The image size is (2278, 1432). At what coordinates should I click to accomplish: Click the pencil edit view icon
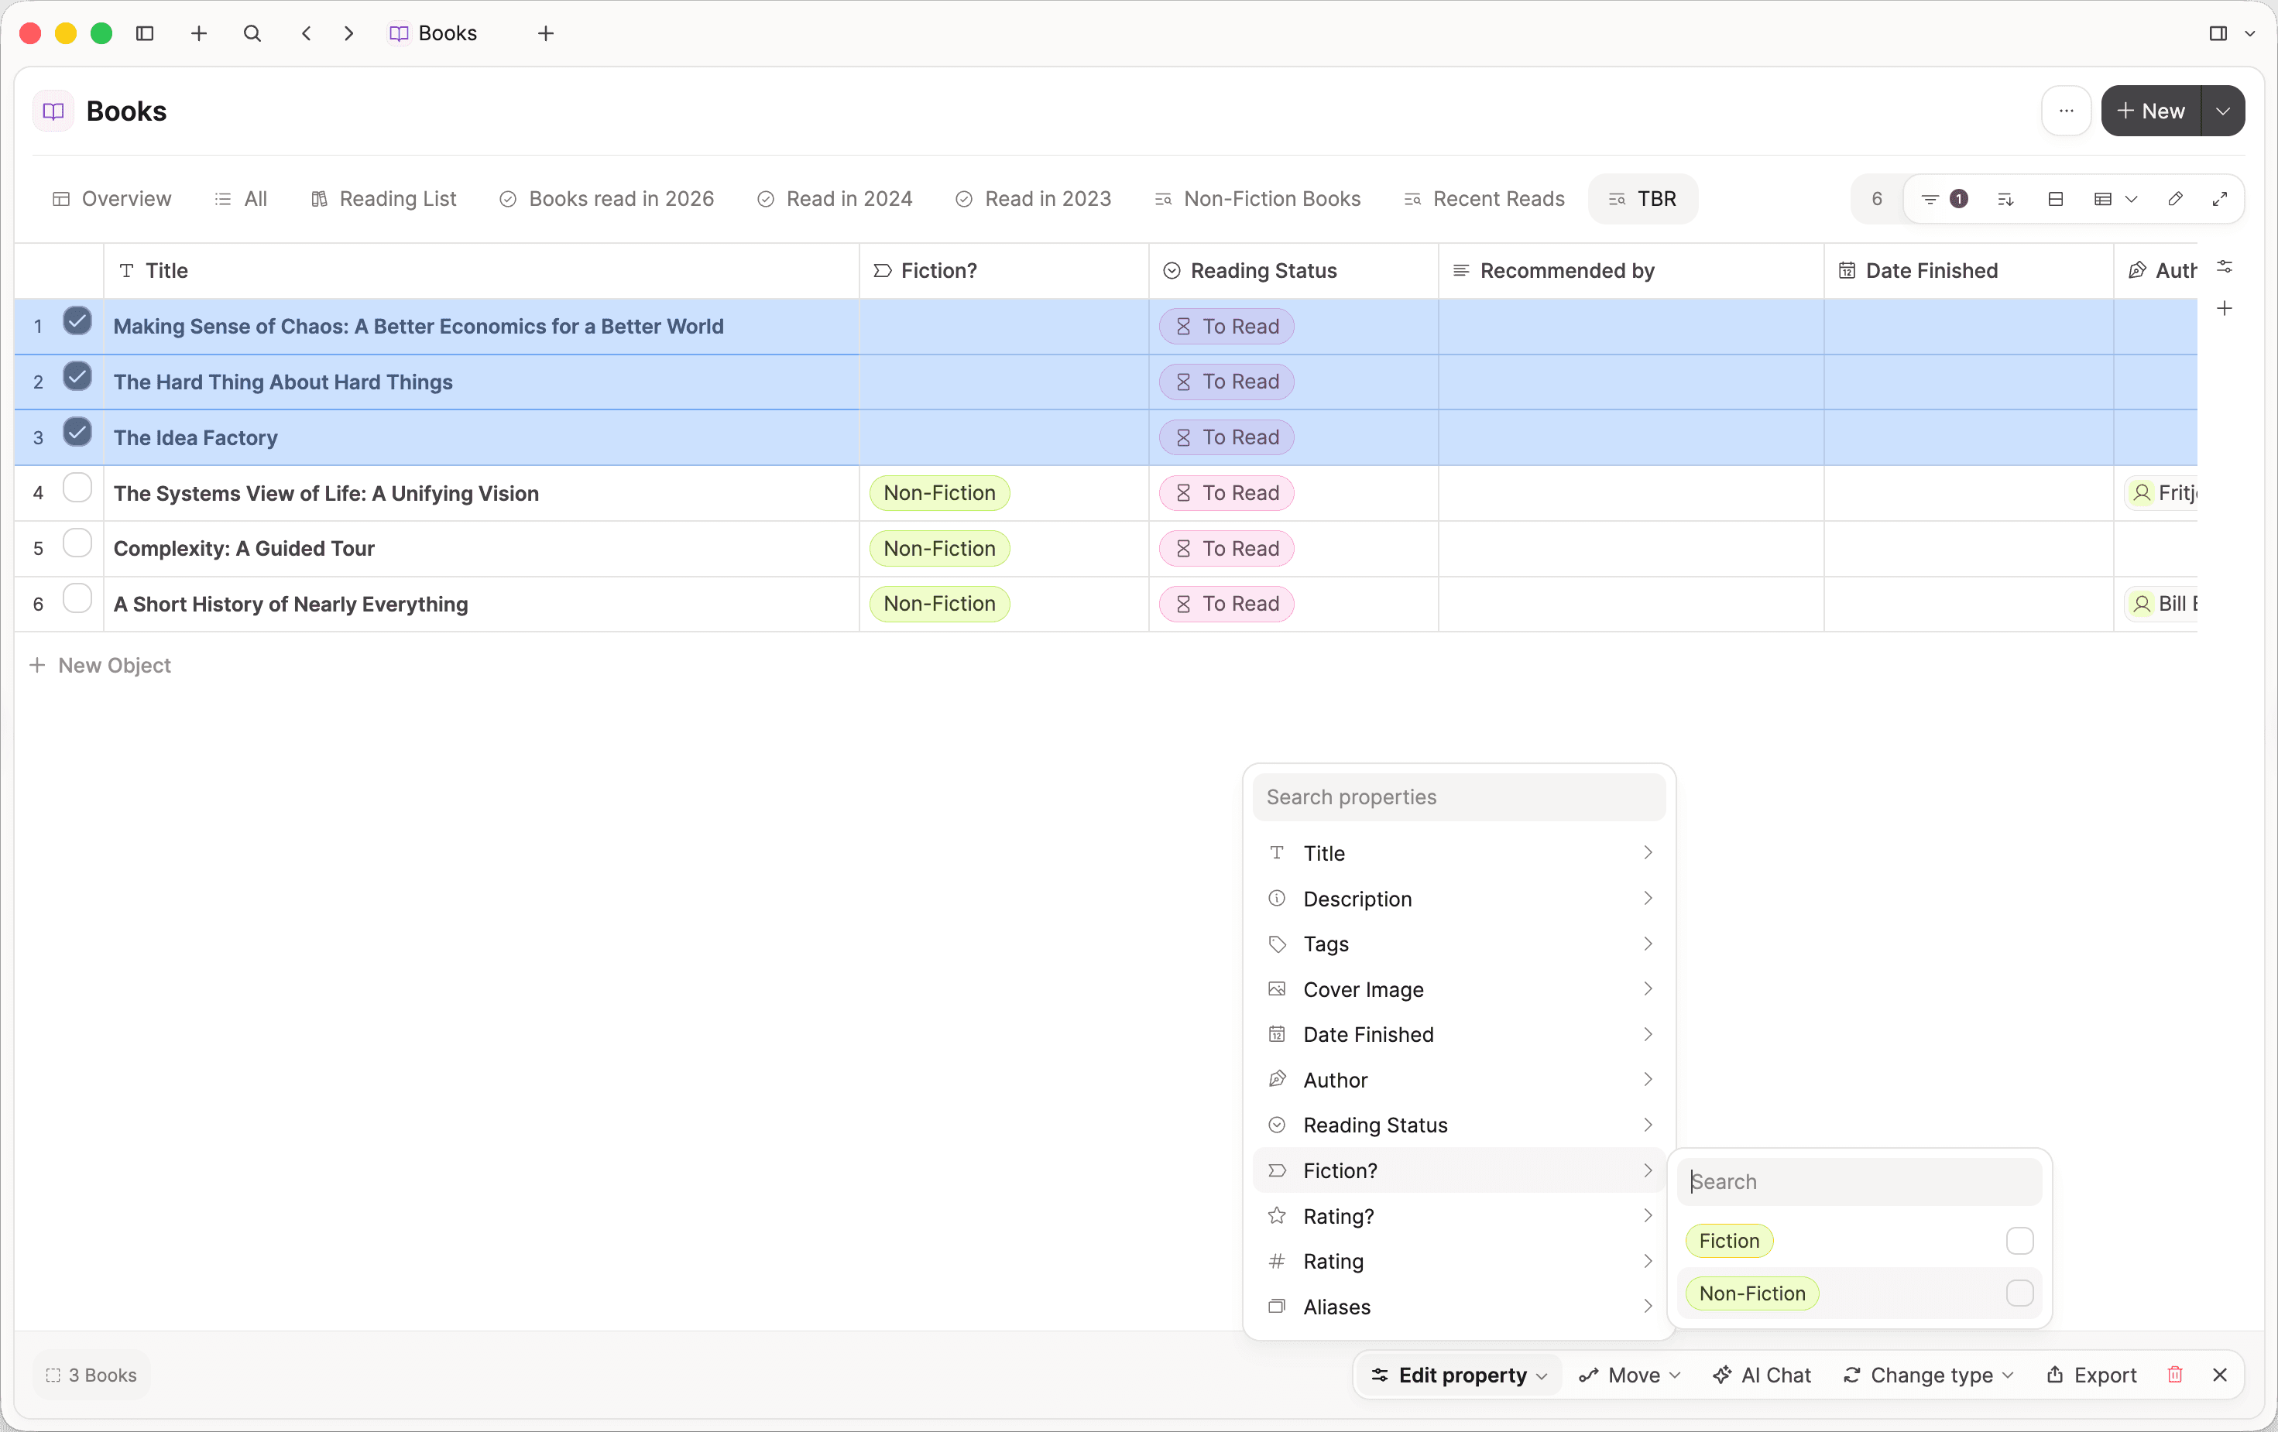[2175, 199]
